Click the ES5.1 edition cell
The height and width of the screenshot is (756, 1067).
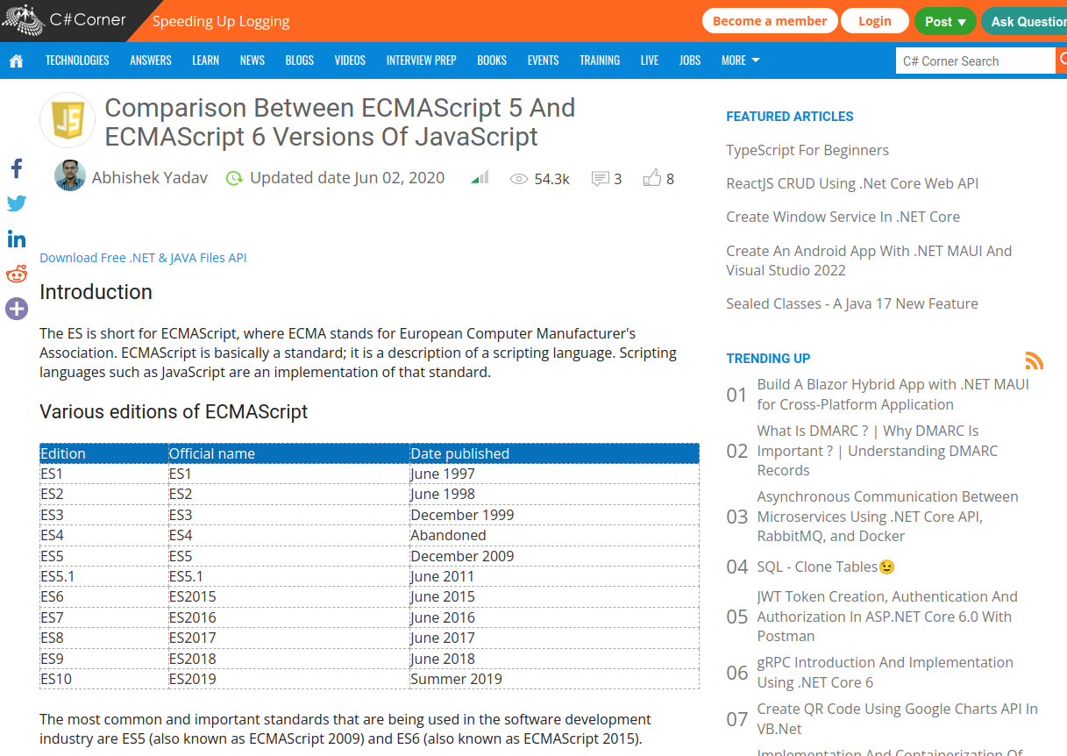(103, 576)
